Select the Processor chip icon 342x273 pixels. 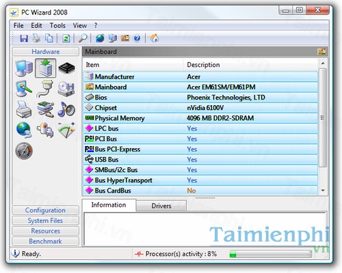(x=66, y=68)
